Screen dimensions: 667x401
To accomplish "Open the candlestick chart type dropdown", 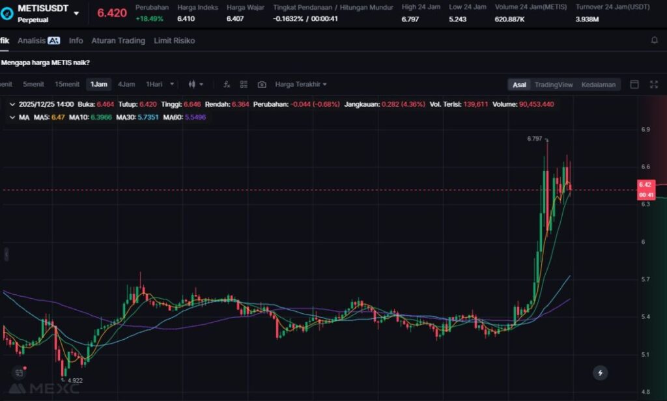I will pos(195,85).
